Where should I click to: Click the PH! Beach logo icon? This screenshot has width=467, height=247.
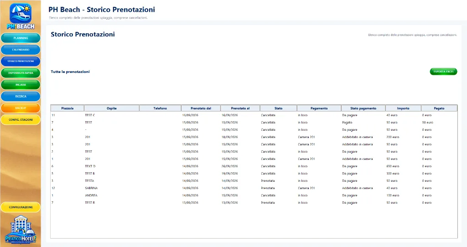(x=21, y=16)
